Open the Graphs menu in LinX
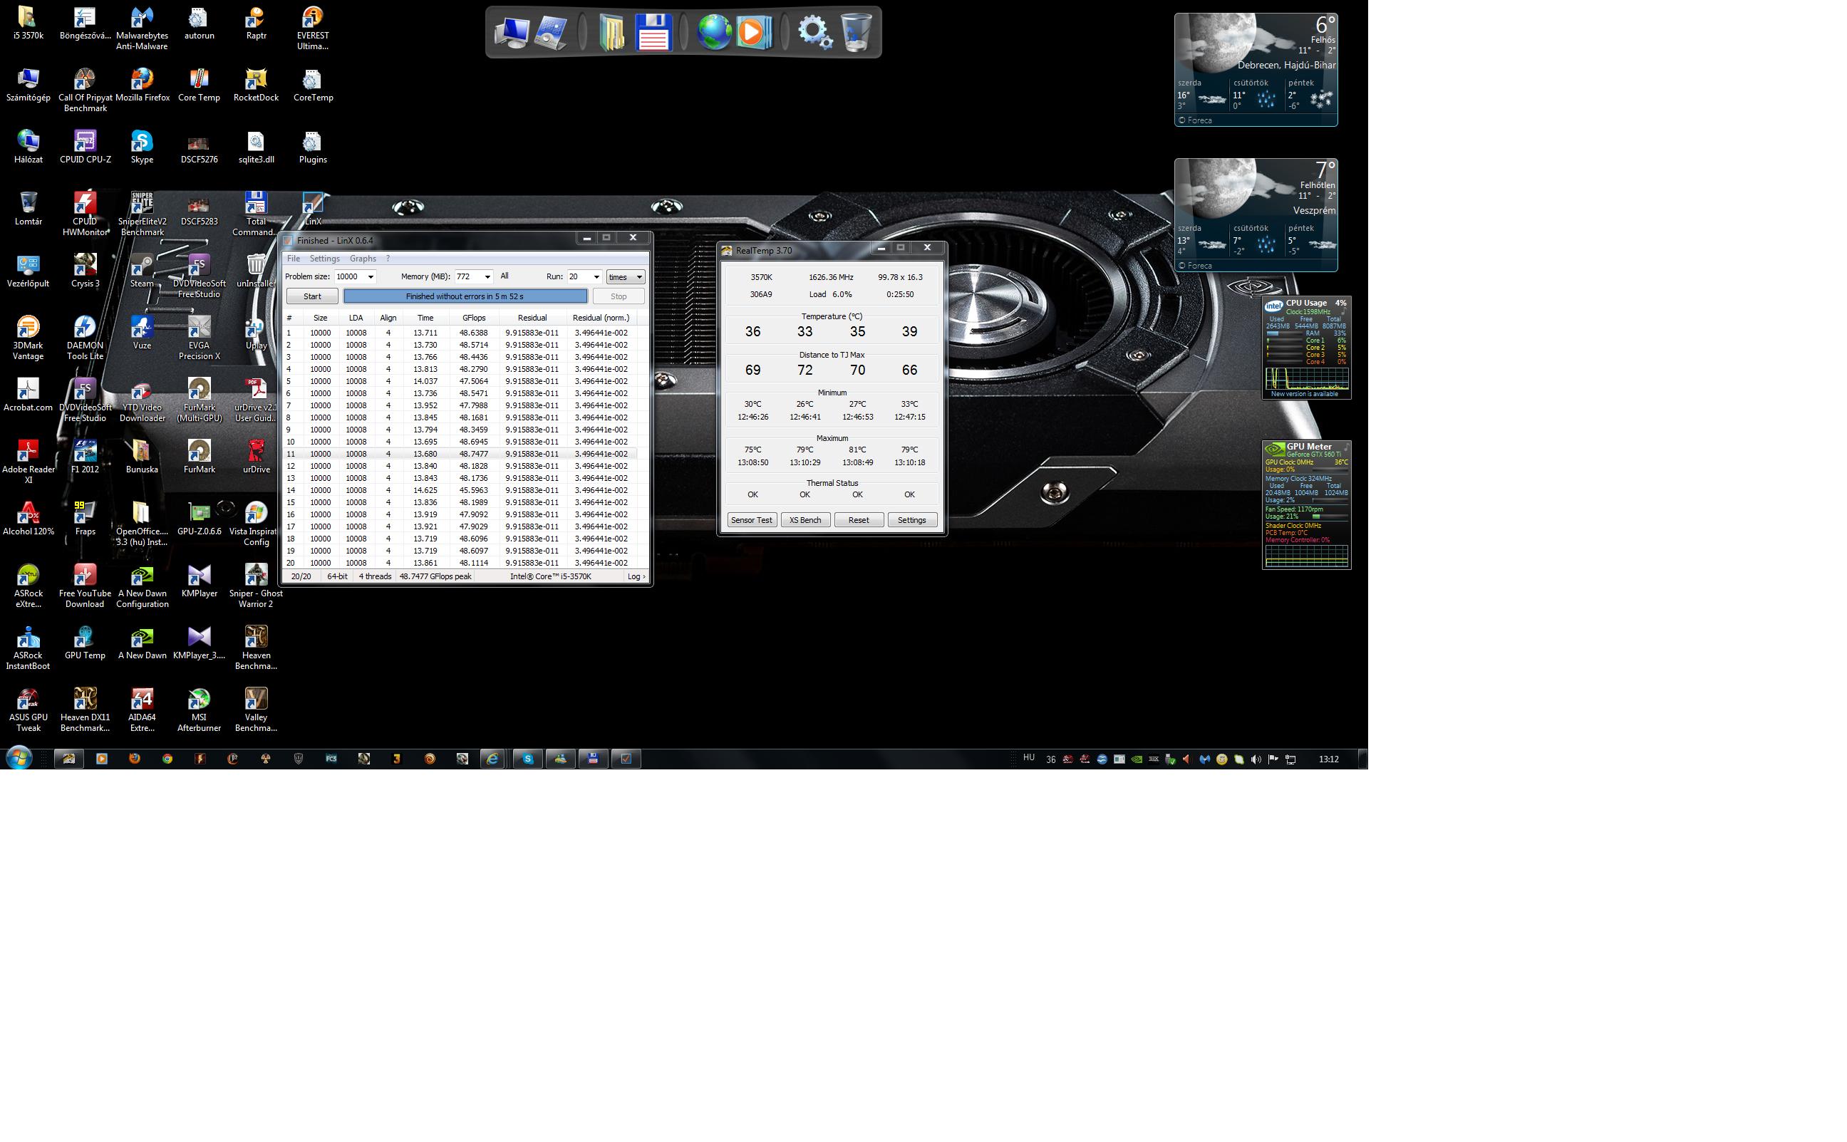 [363, 259]
